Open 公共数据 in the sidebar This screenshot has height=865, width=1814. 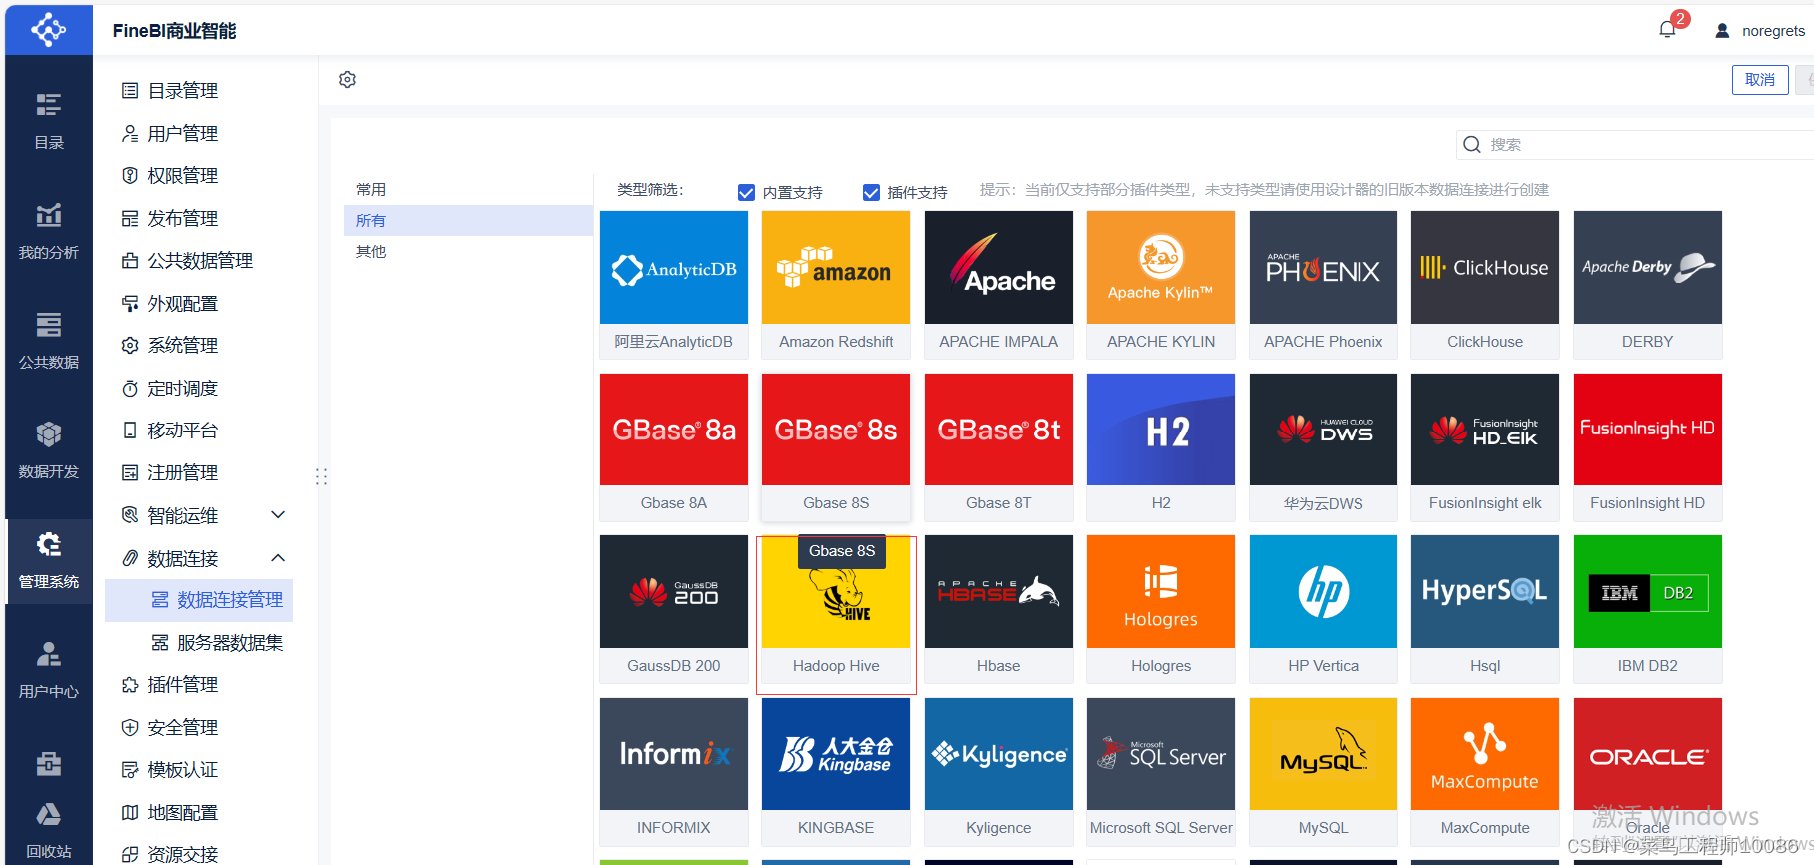tap(48, 341)
